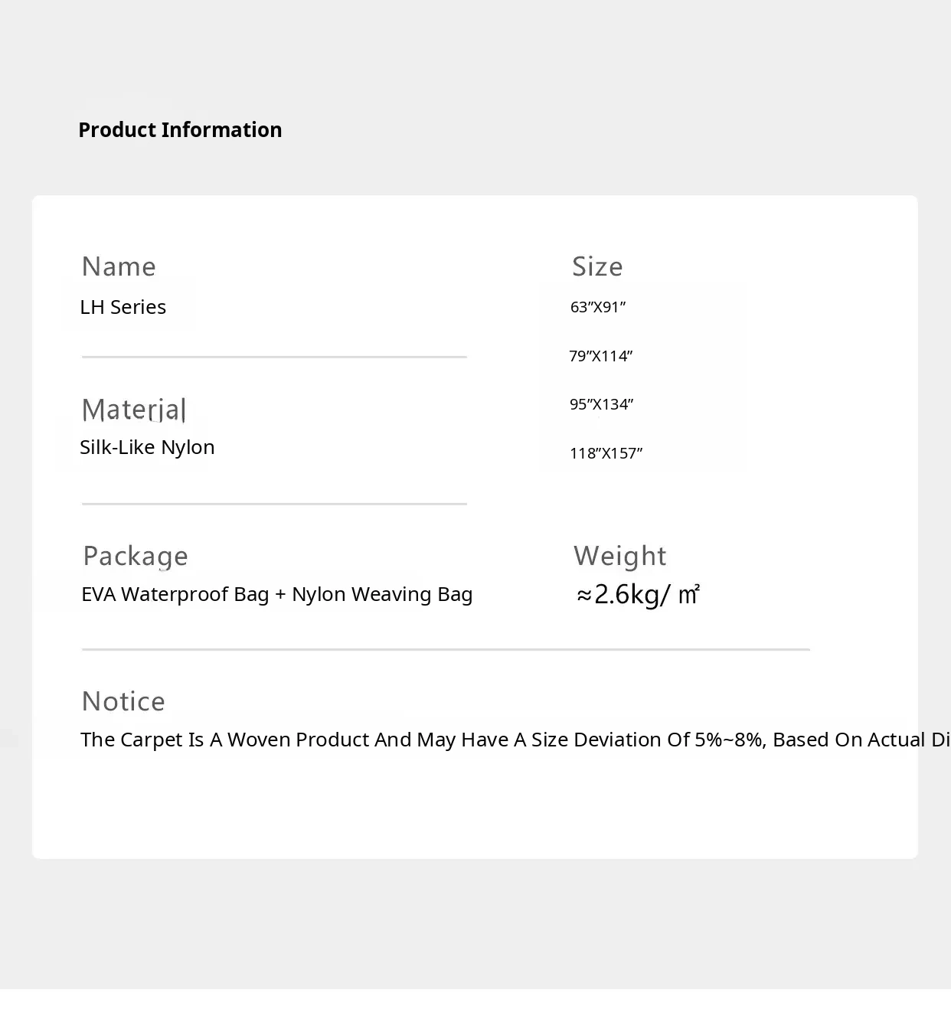Click the LH Series name value
This screenshot has width=951, height=1019.
(x=123, y=307)
